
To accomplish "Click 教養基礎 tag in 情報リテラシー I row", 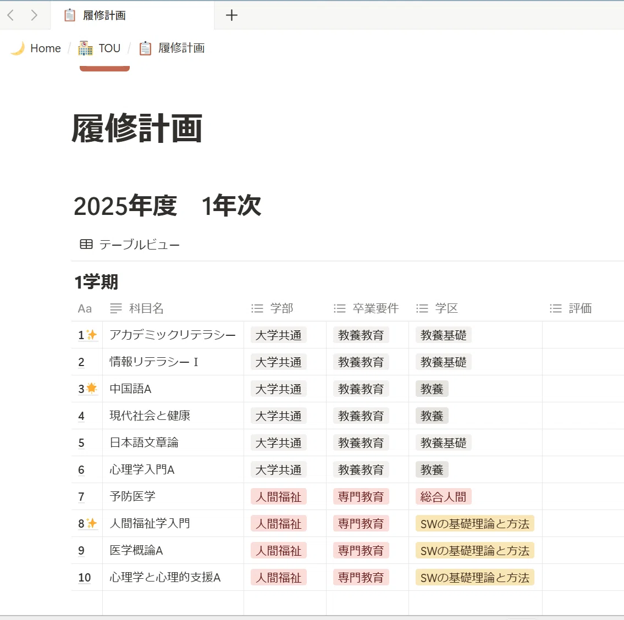I will coord(443,362).
